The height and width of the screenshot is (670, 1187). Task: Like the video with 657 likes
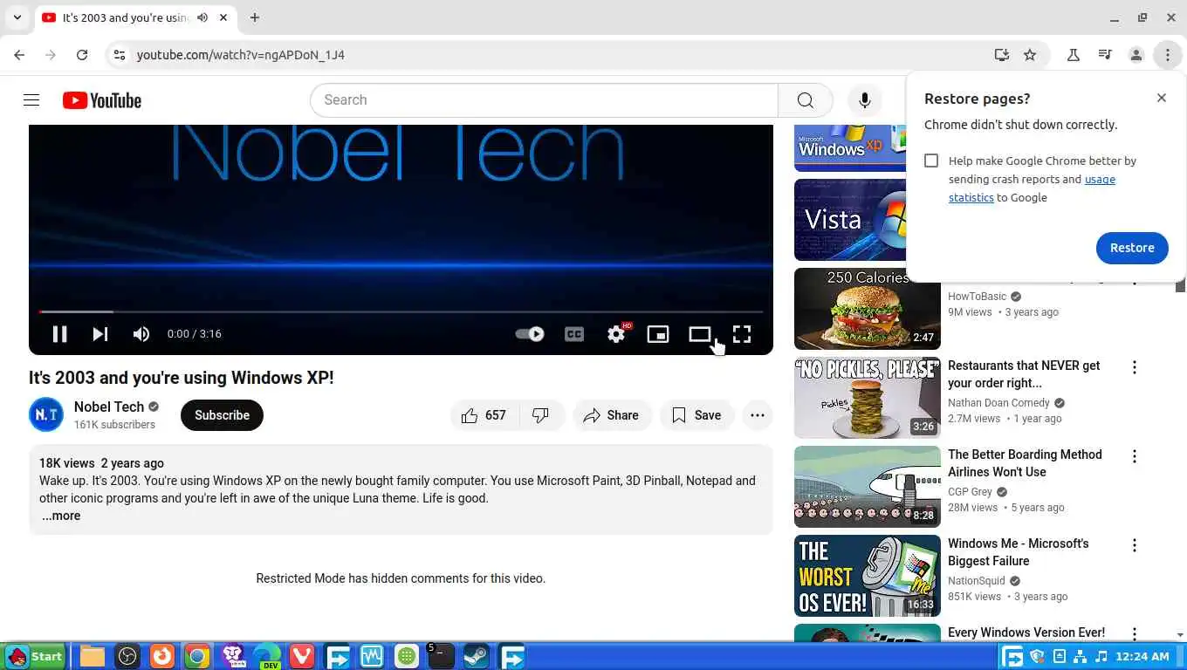484,415
